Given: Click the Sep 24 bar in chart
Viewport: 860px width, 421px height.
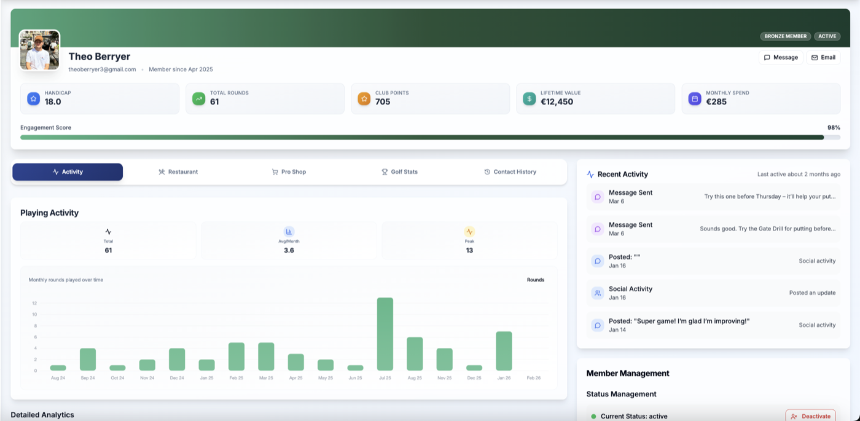Looking at the screenshot, I should [88, 360].
